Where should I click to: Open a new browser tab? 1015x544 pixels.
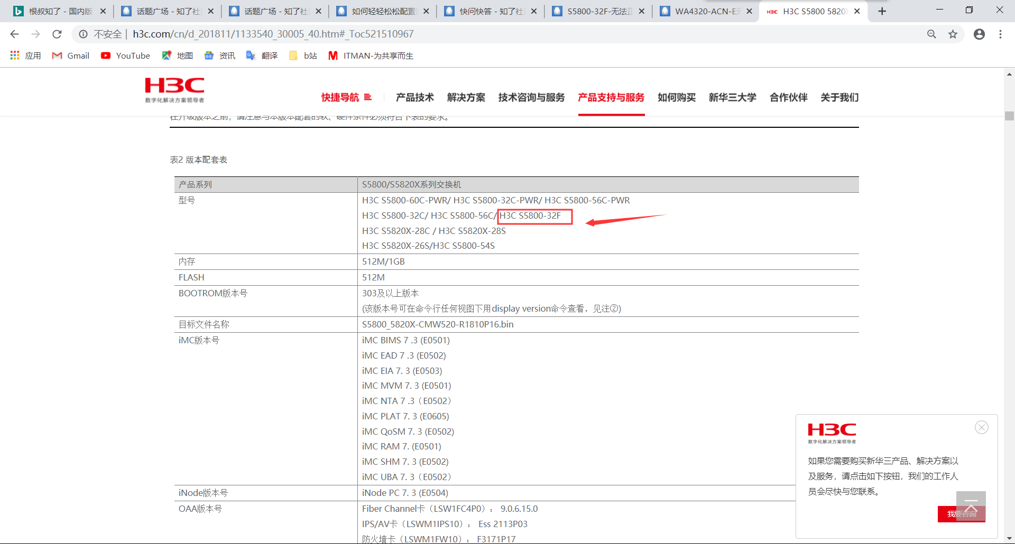click(882, 11)
